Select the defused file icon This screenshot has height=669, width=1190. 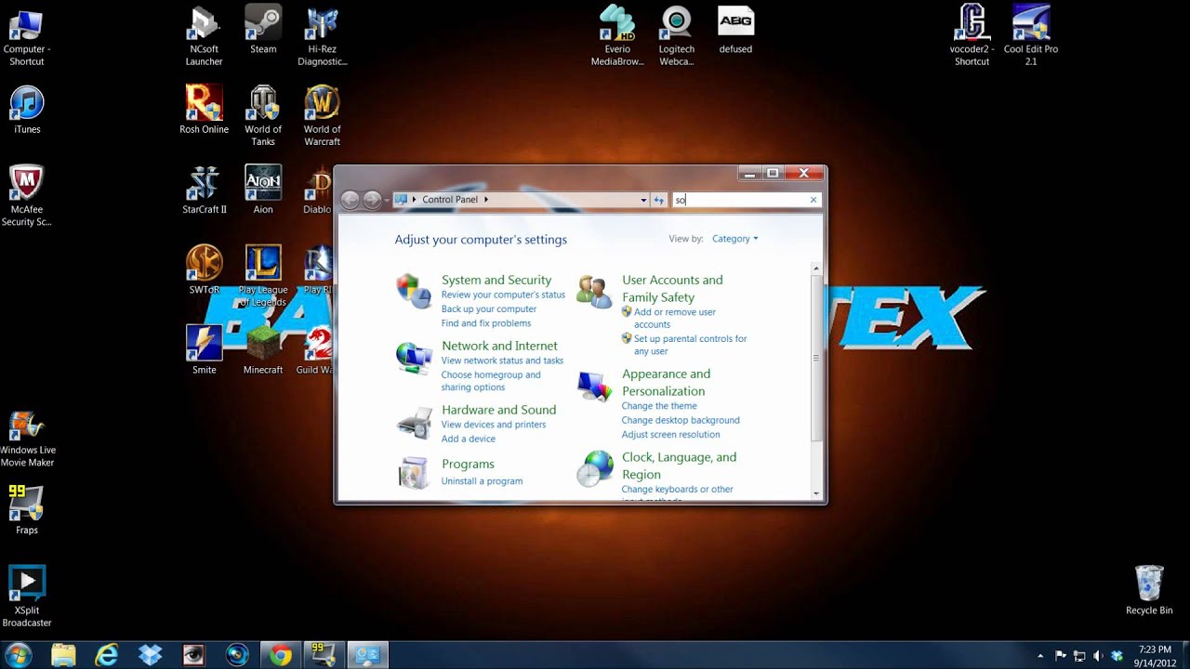point(735,31)
